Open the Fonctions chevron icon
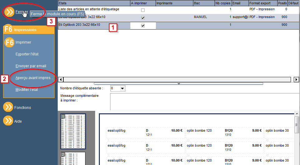The image size is (300, 165). (8, 107)
